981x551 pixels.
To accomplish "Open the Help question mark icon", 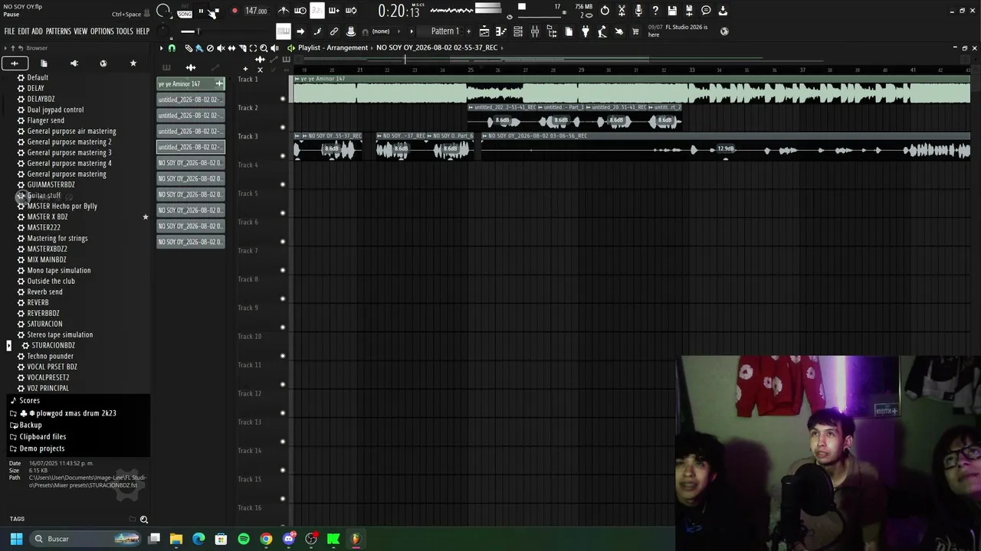I will (655, 11).
